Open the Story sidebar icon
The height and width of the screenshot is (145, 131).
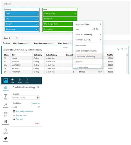[6, 114]
